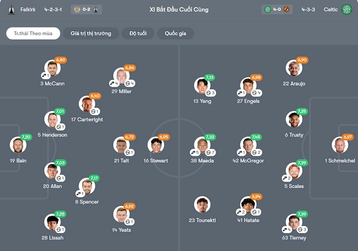The height and width of the screenshot is (251, 358).
Task: Select the Tr.thái Theo mùa tab
Action: coord(33,33)
